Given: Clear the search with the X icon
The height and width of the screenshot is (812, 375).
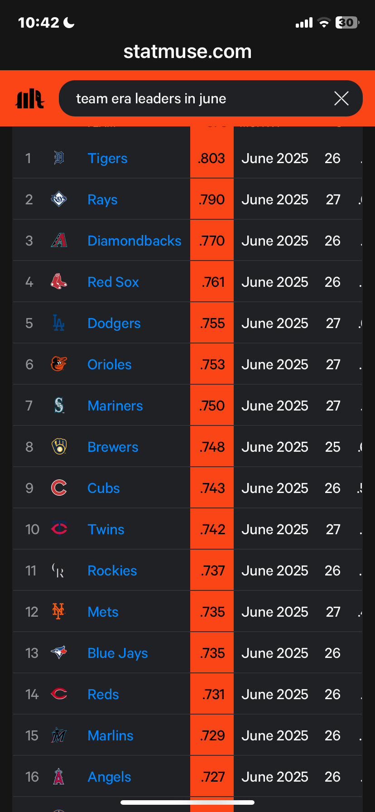Looking at the screenshot, I should (341, 98).
